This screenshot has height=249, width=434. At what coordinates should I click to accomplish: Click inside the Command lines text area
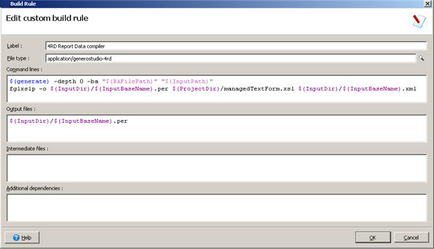[217, 89]
